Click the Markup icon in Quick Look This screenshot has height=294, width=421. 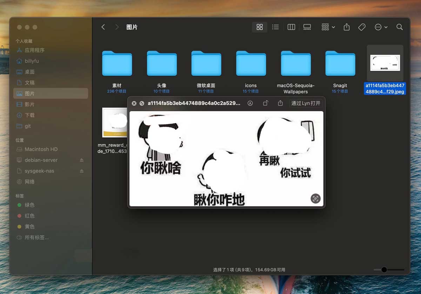pos(250,103)
